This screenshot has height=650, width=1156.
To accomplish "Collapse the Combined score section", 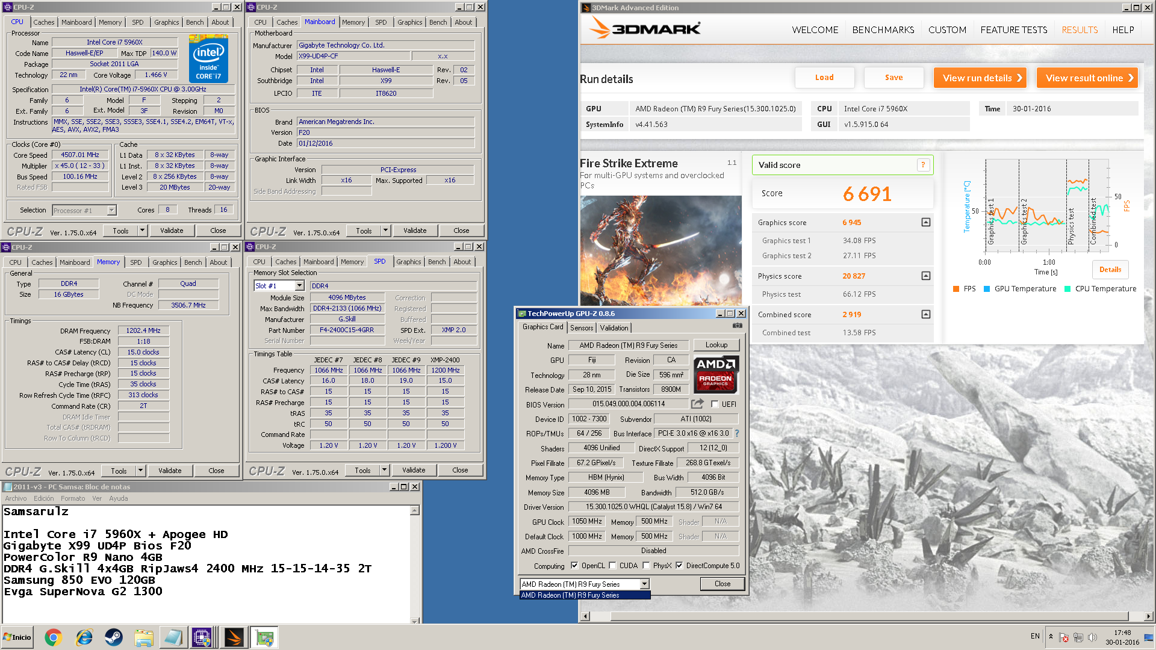I will pyautogui.click(x=926, y=314).
